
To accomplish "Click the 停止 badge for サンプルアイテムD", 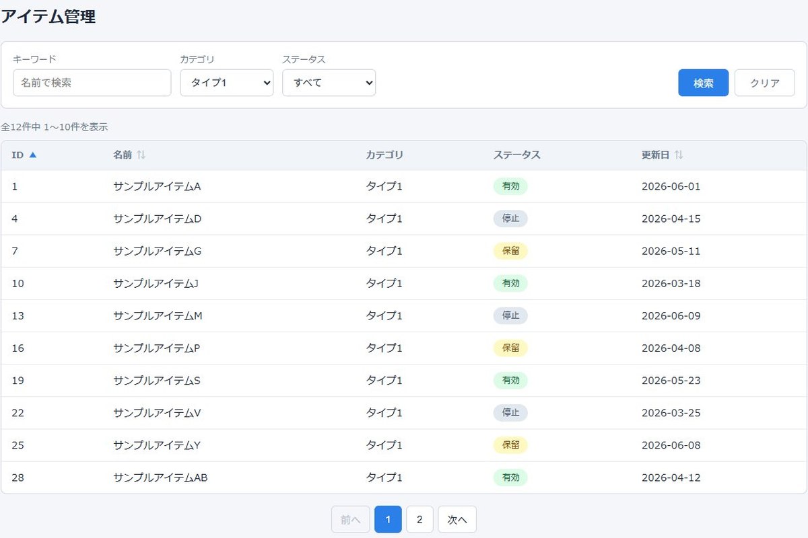I will coord(510,219).
